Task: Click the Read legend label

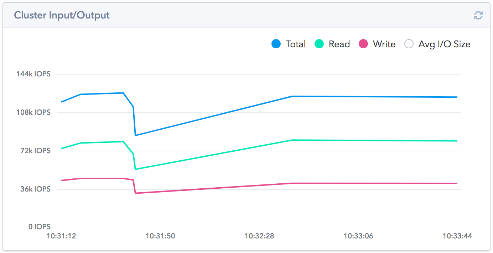Action: (339, 44)
